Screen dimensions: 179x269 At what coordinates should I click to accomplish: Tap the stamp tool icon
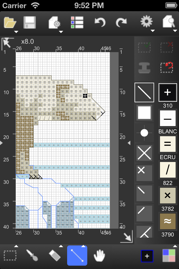144,68
